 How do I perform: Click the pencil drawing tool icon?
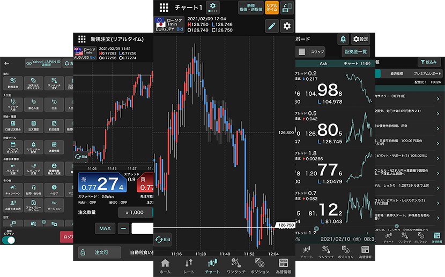272,26
